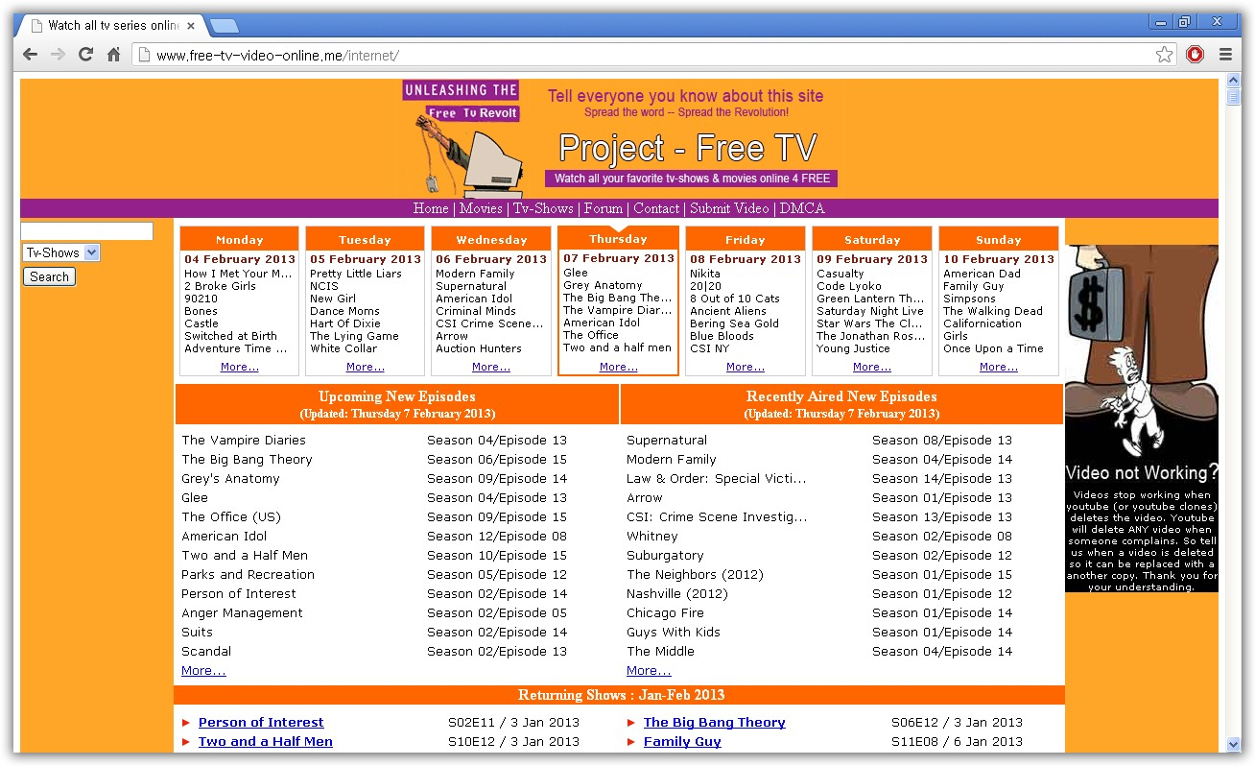Click the red arrow beside Two and a Half Men

[x=186, y=742]
